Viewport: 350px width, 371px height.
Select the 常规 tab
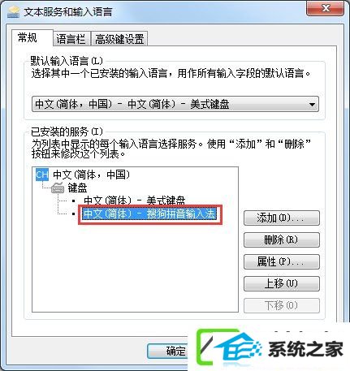28,37
